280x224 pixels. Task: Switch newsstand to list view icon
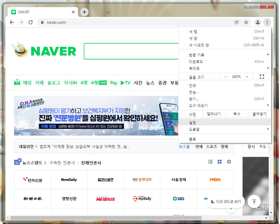(210, 162)
